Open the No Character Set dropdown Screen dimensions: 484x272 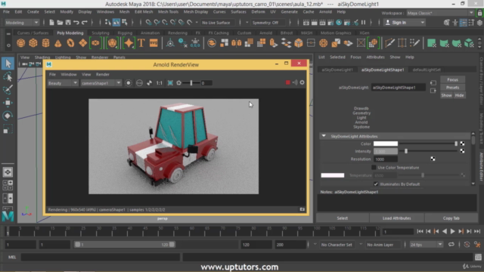point(337,245)
